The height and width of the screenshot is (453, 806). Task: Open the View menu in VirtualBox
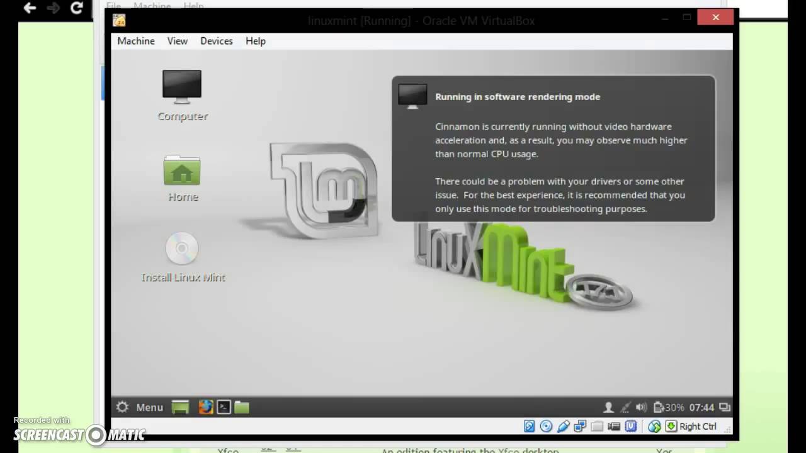(178, 41)
